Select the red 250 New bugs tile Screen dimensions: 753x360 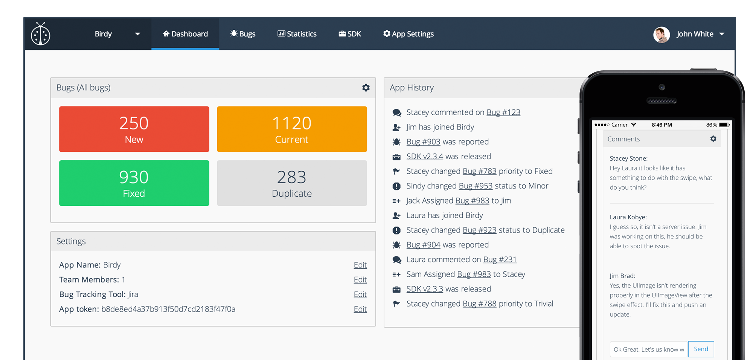click(134, 129)
